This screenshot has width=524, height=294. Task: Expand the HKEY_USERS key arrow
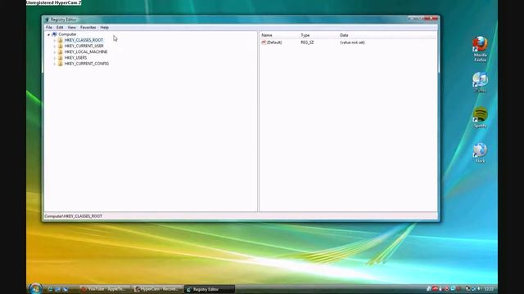point(55,58)
